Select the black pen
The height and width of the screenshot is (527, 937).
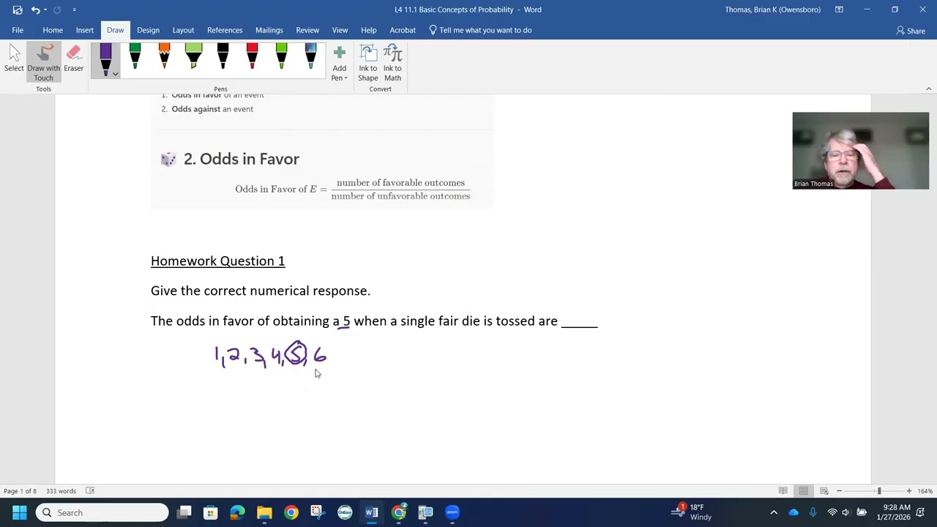click(x=223, y=57)
